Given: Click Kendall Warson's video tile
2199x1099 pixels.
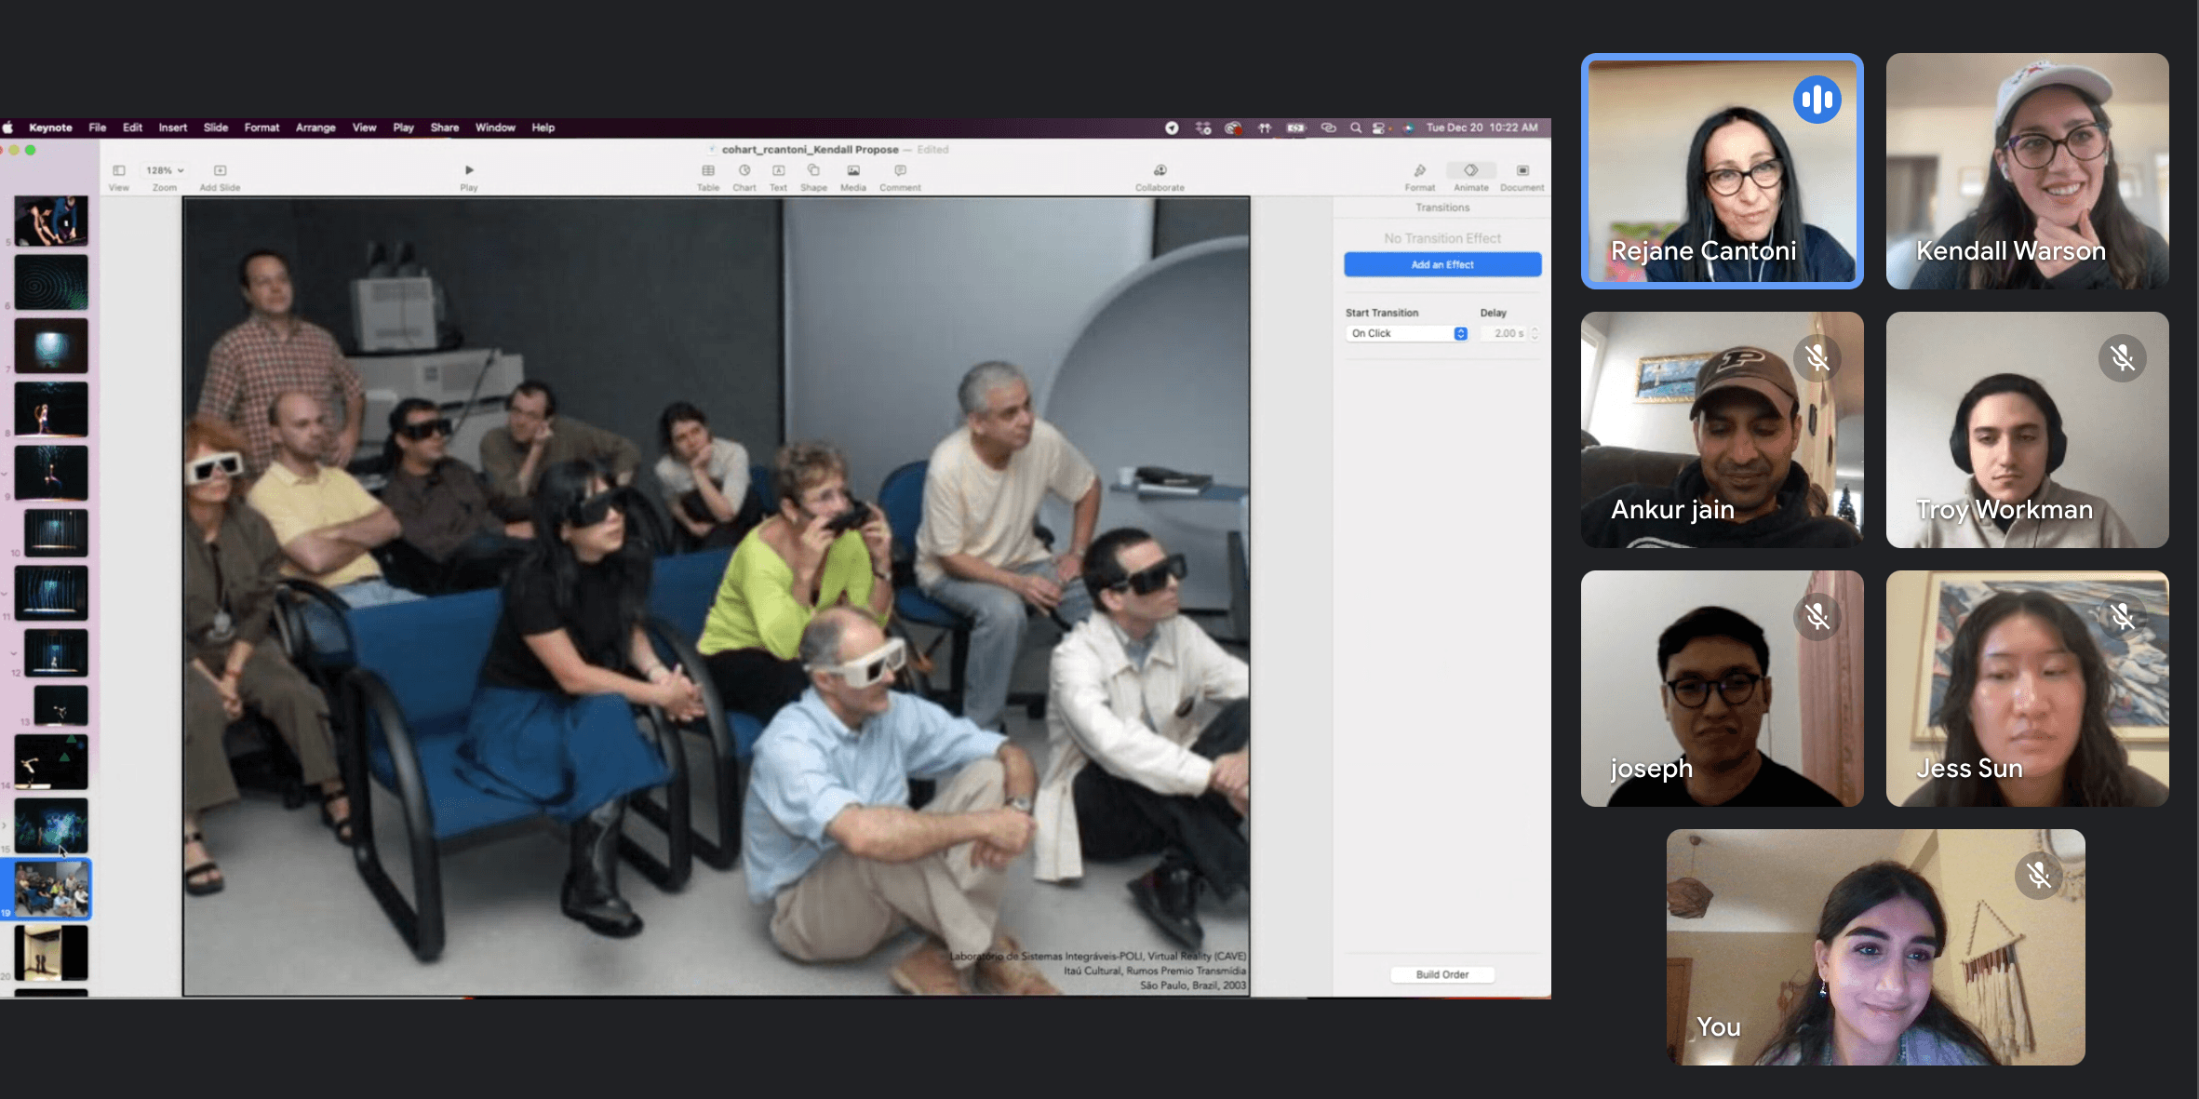Looking at the screenshot, I should (x=2028, y=171).
